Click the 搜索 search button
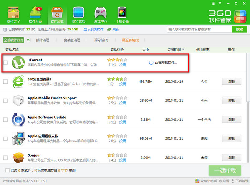This screenshot has width=250, height=185. pyautogui.click(x=240, y=29)
